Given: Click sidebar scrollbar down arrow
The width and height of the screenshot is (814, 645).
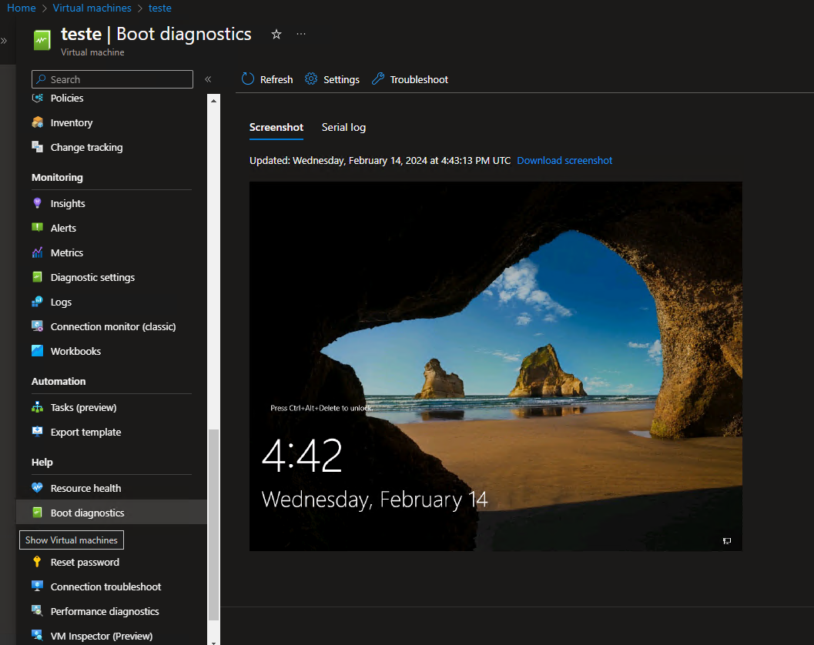Looking at the screenshot, I should point(214,642).
